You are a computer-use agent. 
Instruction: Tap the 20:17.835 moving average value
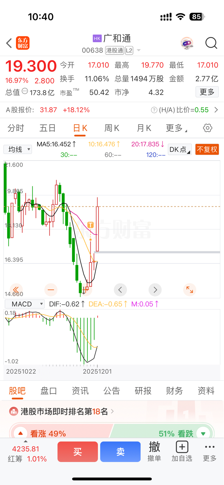pyautogui.click(x=148, y=144)
